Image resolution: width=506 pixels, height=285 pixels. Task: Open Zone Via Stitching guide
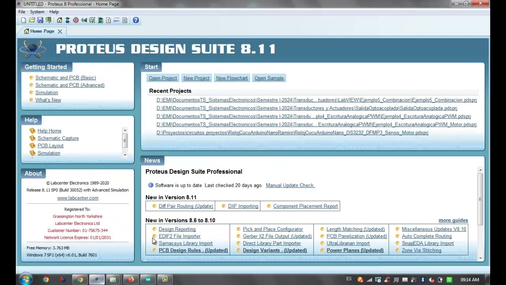point(421,251)
